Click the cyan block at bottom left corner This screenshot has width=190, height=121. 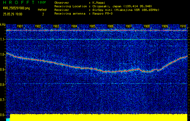point(8,119)
